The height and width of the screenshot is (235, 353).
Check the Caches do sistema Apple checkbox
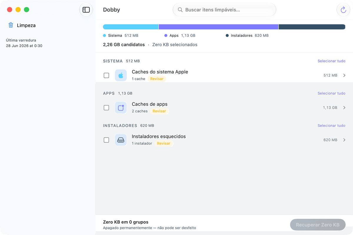(106, 75)
